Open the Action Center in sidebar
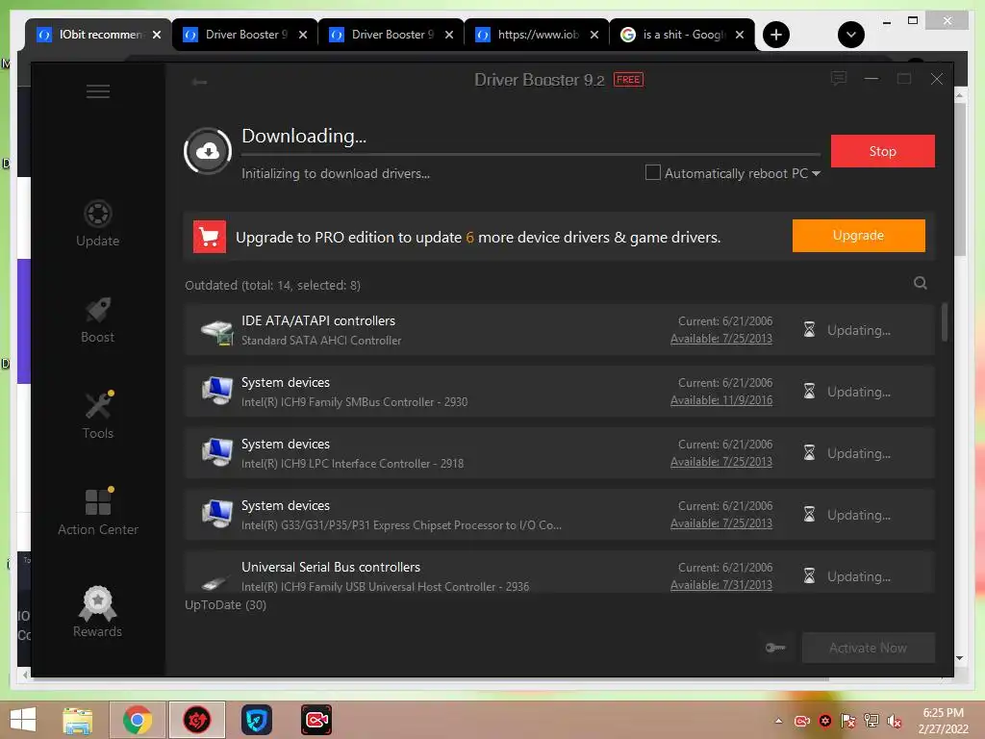The image size is (985, 739). 98,512
